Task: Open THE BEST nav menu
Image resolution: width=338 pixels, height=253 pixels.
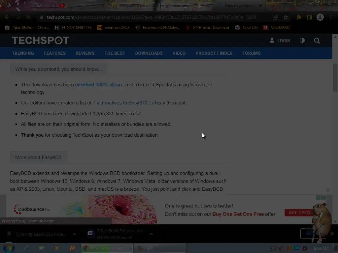Action: tap(115, 53)
